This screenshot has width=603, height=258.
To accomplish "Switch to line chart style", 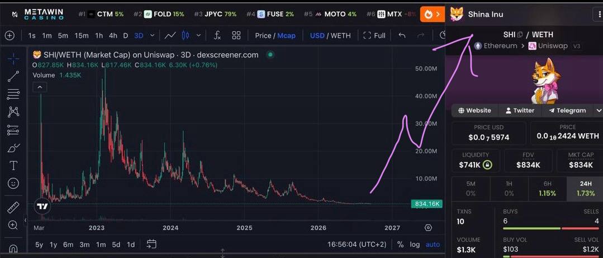I will (170, 36).
